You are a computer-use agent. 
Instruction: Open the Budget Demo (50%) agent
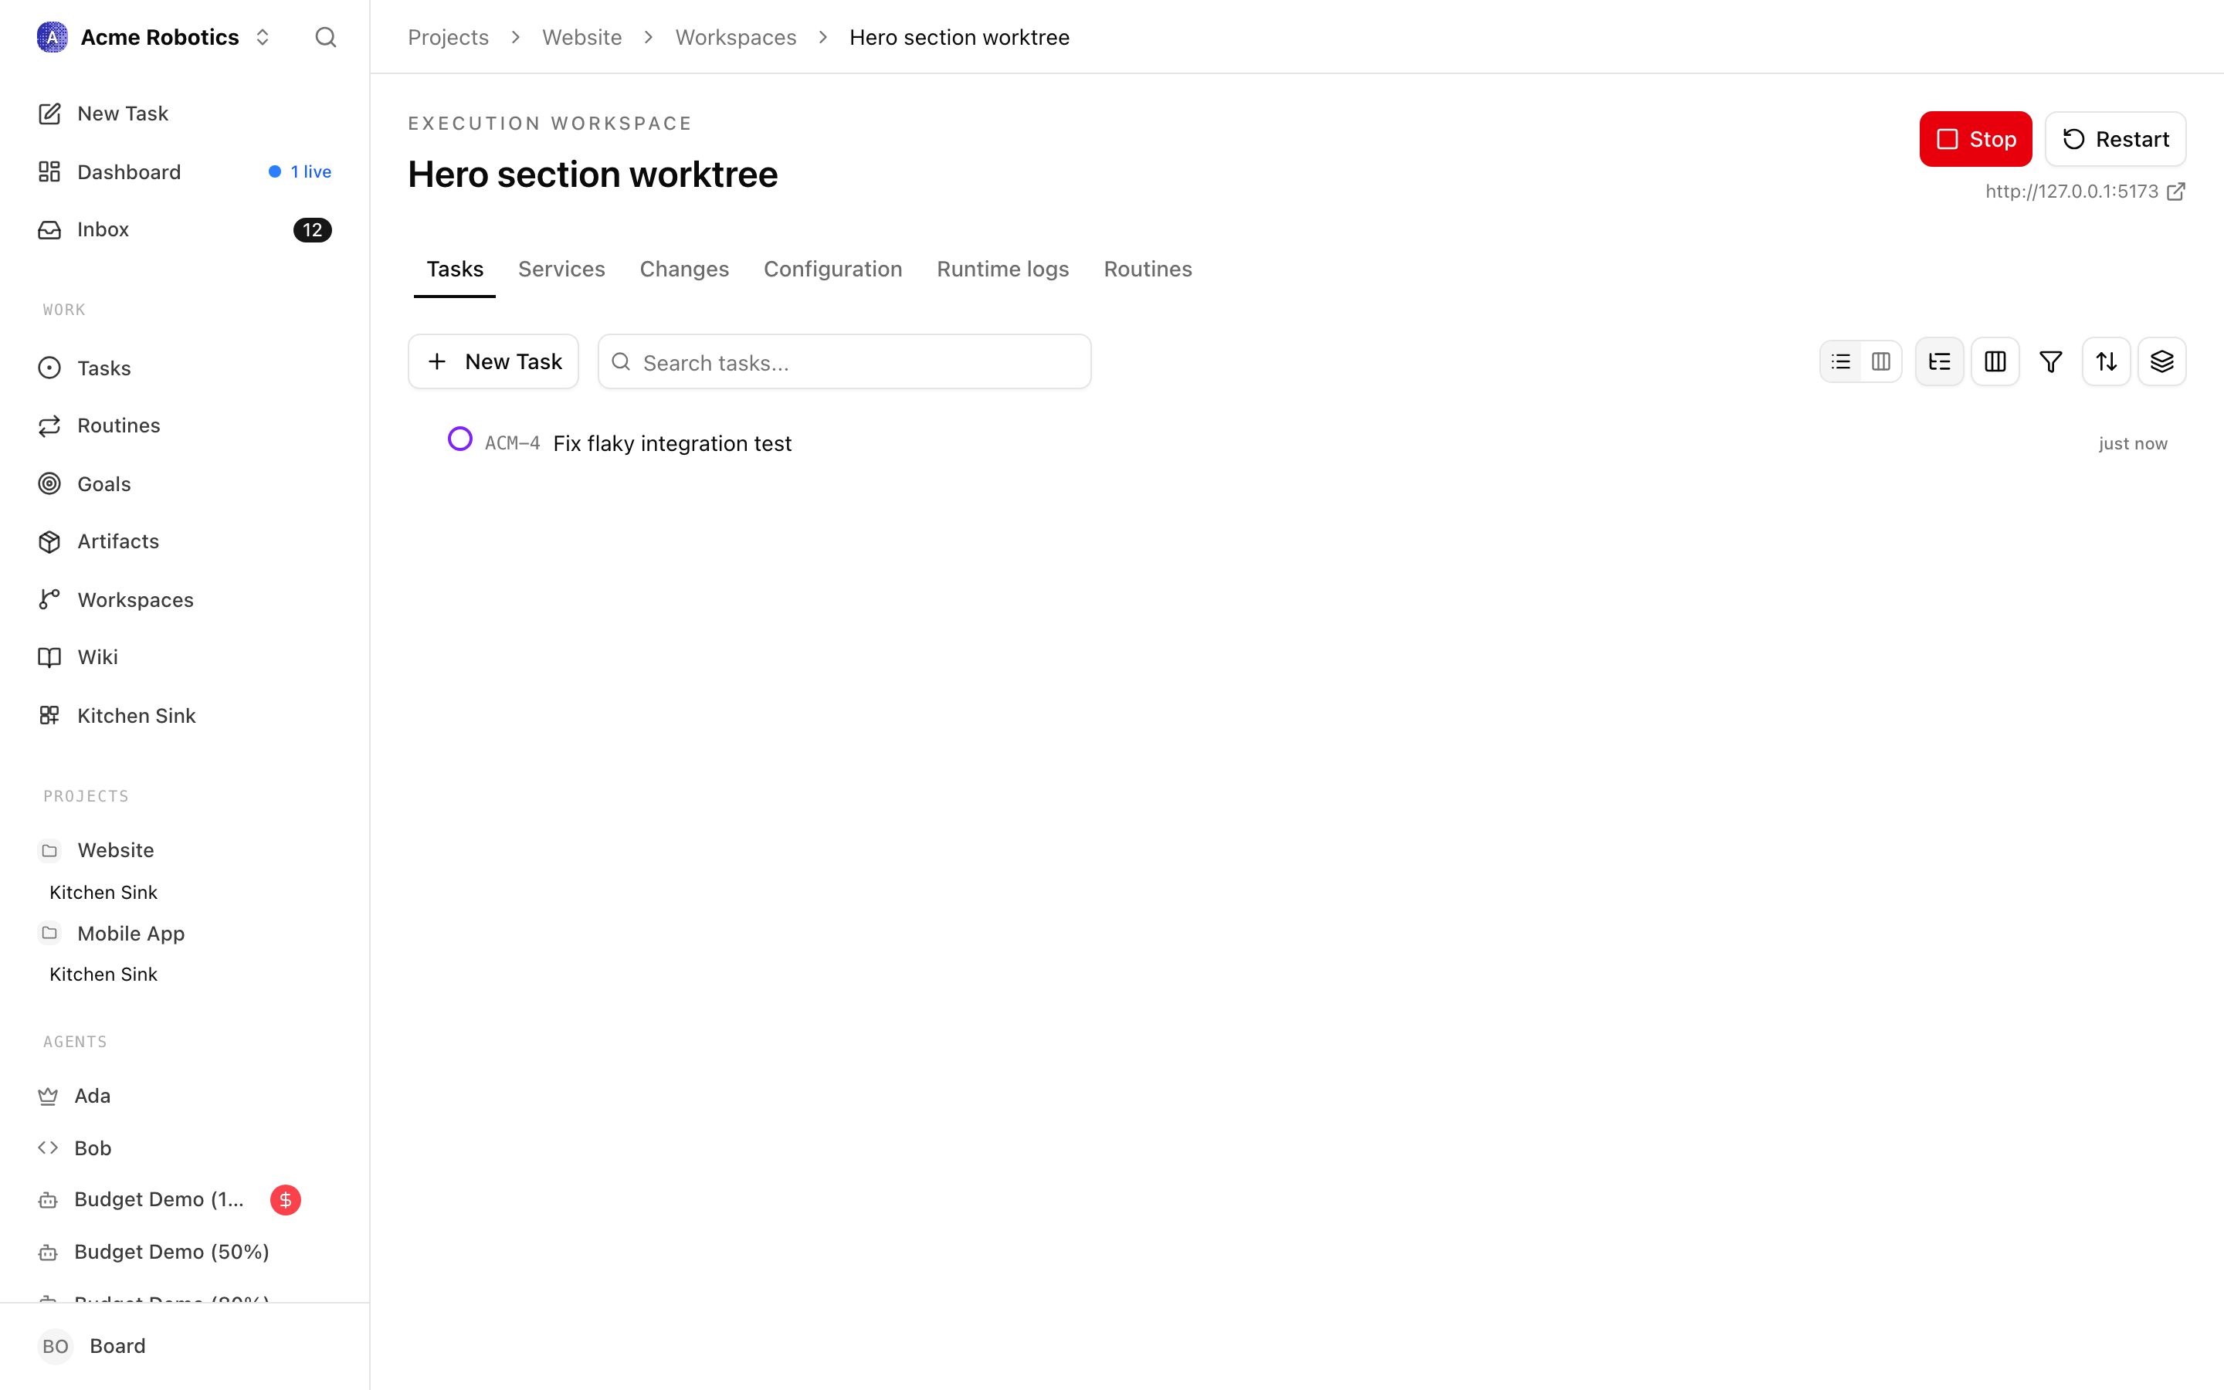pyautogui.click(x=185, y=1252)
